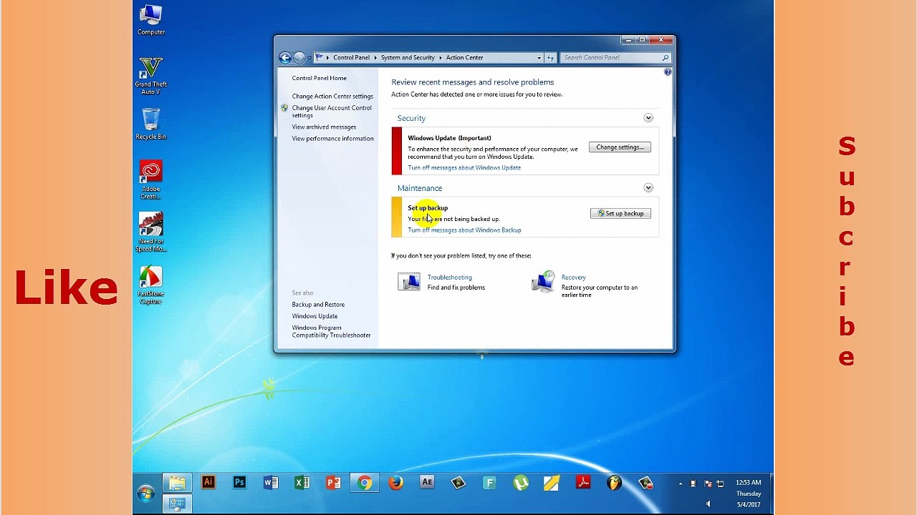This screenshot has height=515, width=917.
Task: Launch Microsoft Word from the taskbar
Action: click(x=271, y=483)
